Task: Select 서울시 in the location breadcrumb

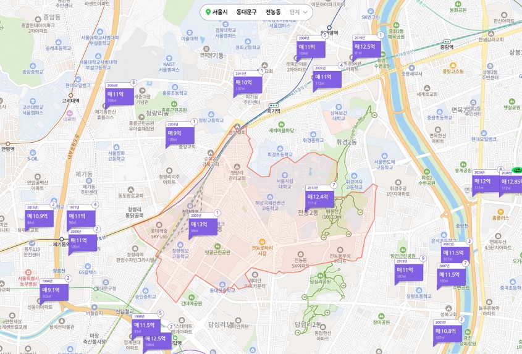Action: (220, 12)
